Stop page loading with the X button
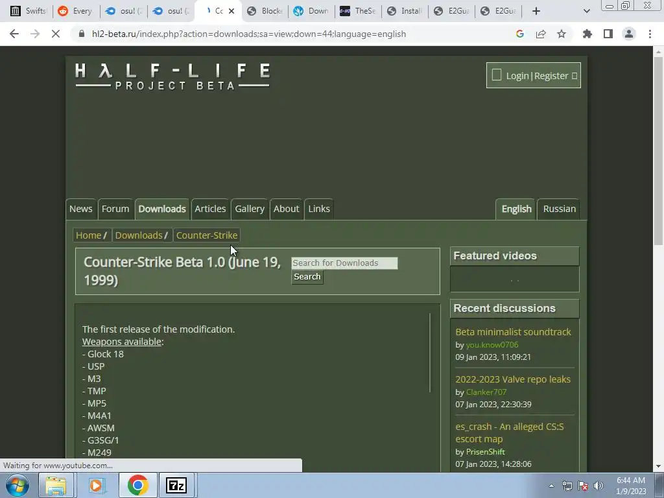 click(56, 34)
